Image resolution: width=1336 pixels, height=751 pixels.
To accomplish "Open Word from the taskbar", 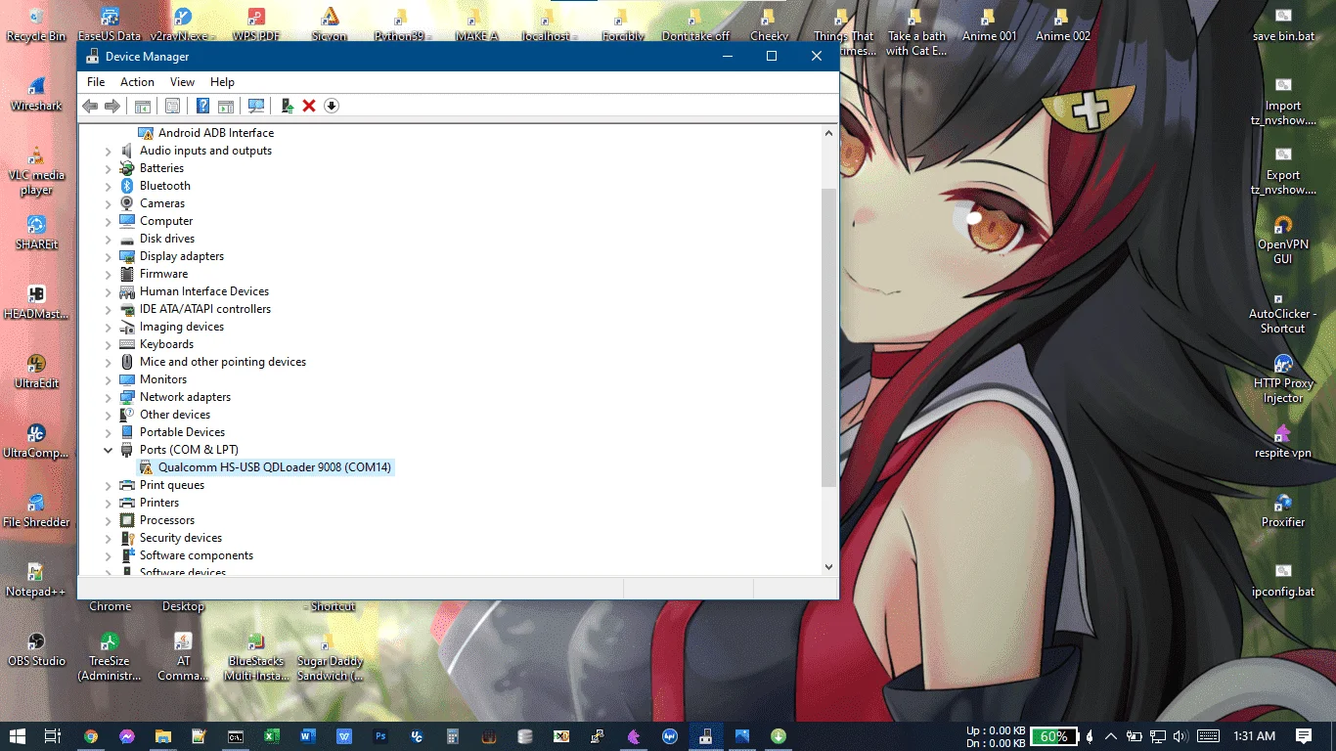I will [x=308, y=735].
